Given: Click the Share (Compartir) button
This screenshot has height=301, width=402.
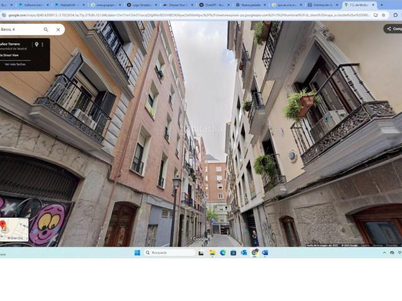Looking at the screenshot, I should point(394,29).
